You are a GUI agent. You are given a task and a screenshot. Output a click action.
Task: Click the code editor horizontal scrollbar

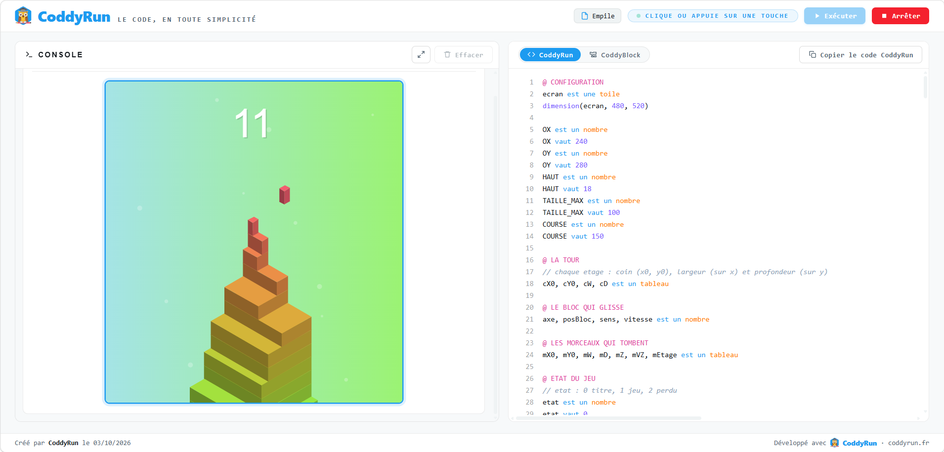[x=608, y=418]
